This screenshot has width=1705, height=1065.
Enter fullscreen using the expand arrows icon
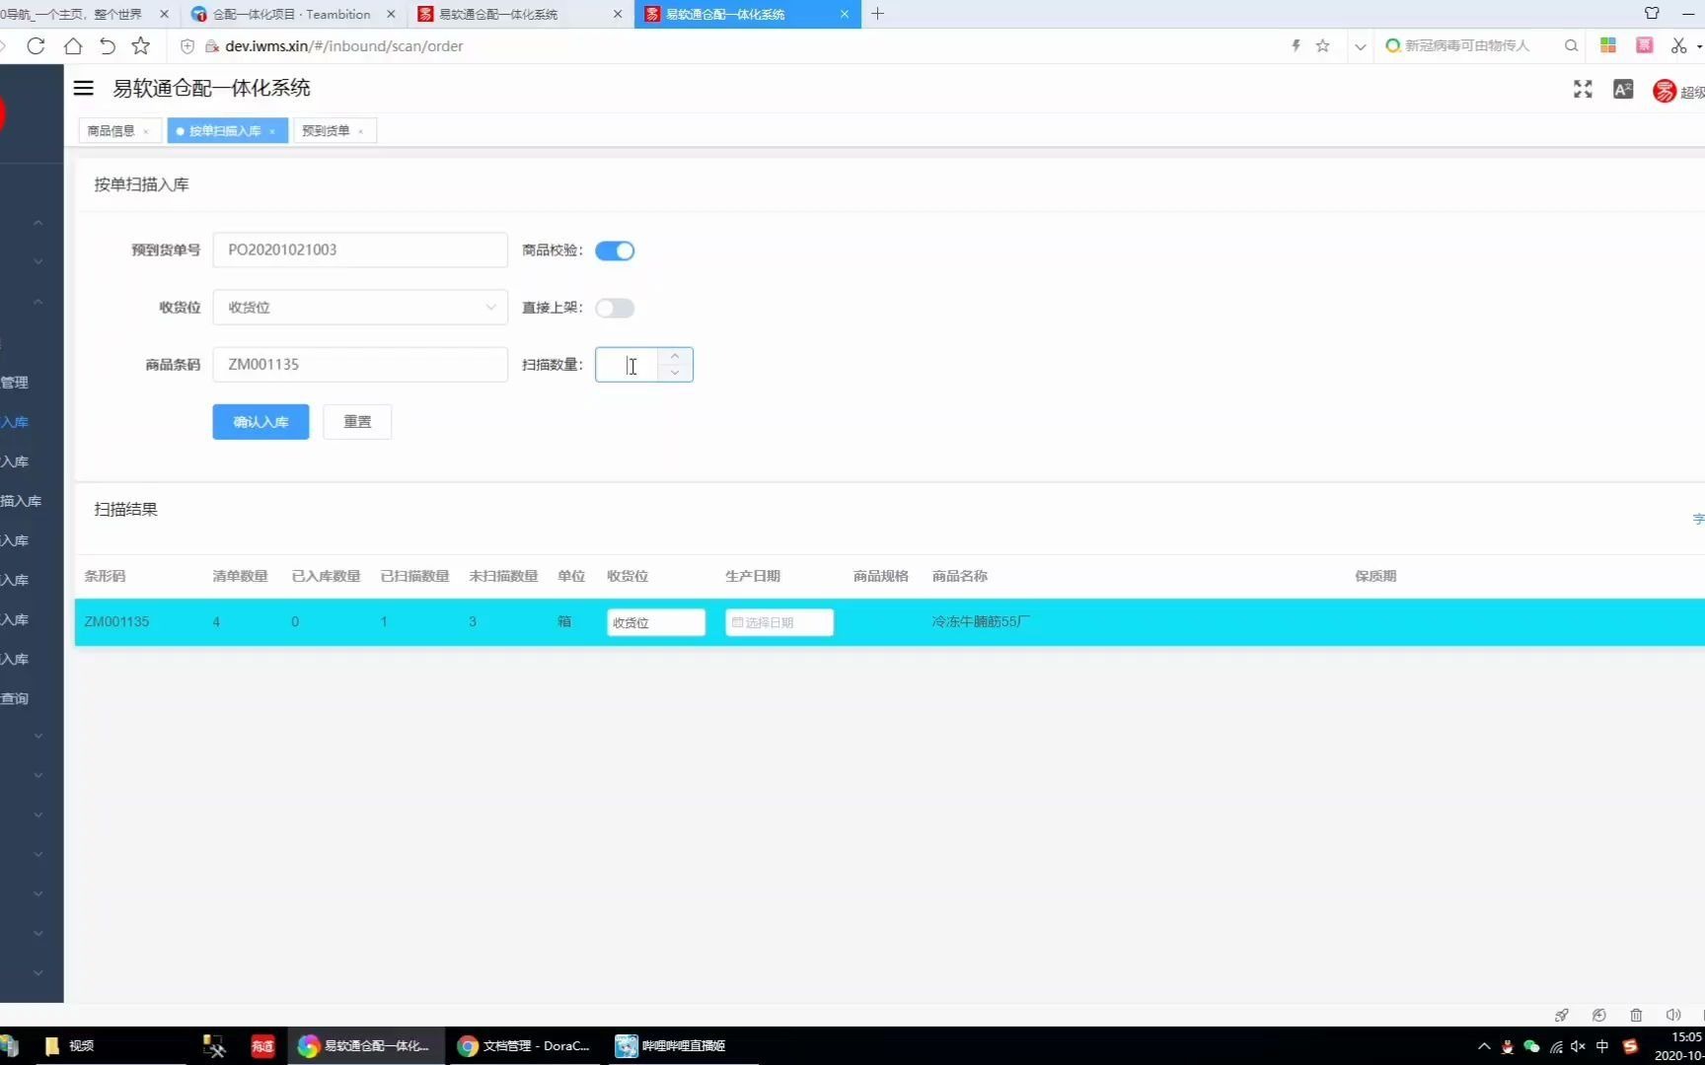click(x=1583, y=90)
